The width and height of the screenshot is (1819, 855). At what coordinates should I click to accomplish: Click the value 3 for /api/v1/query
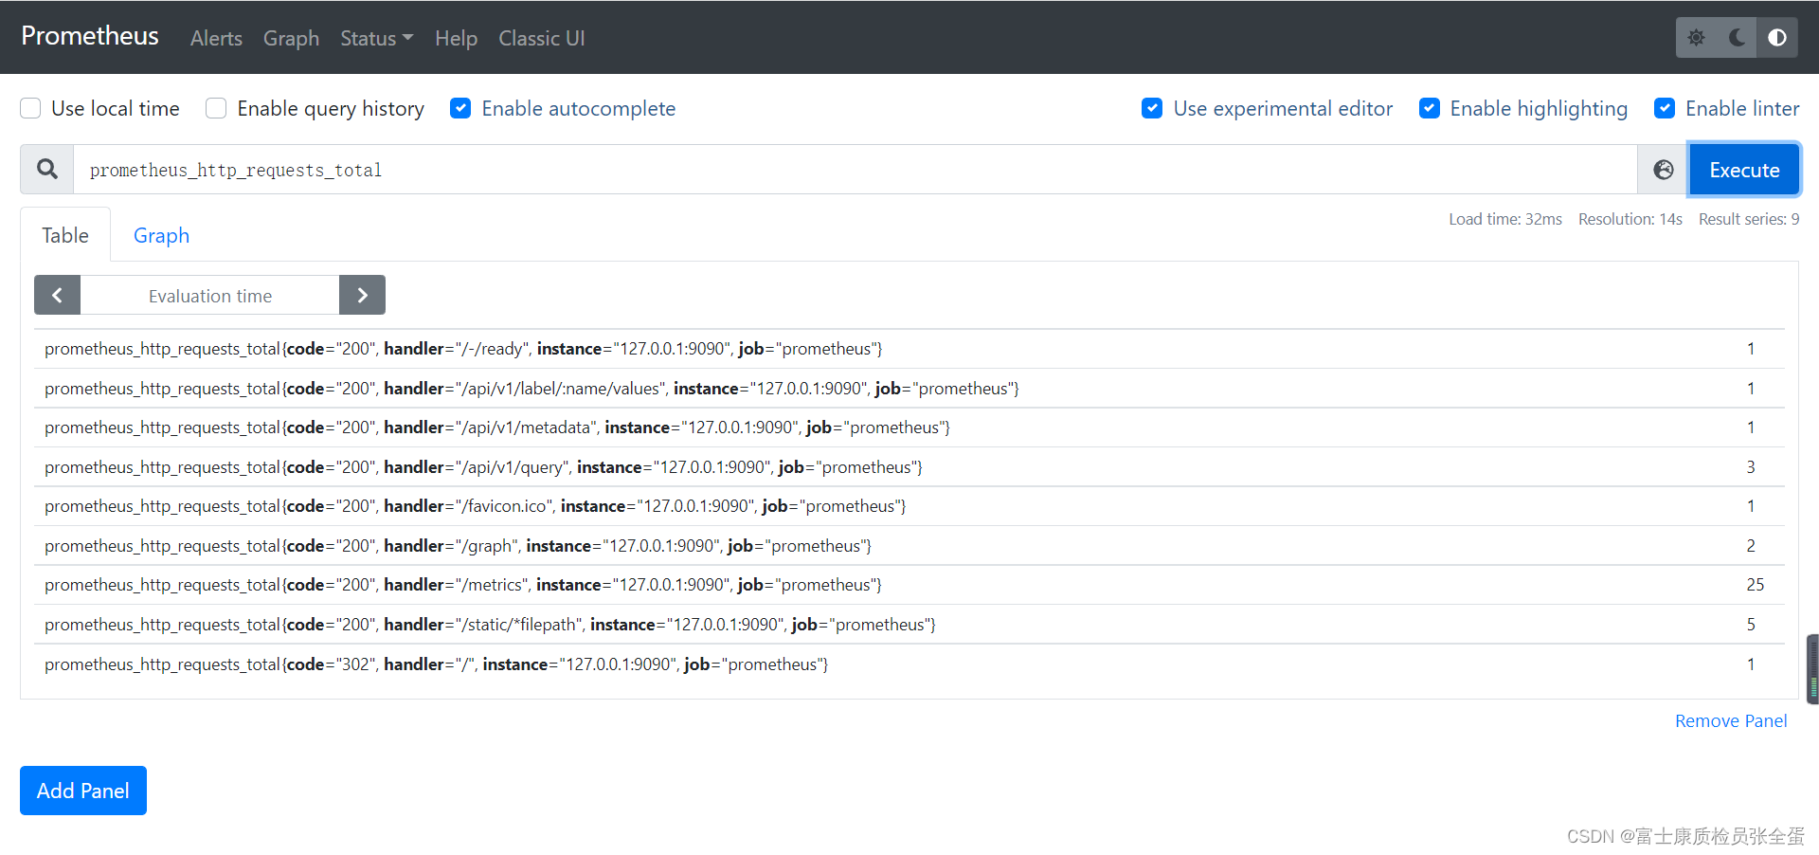click(1751, 467)
